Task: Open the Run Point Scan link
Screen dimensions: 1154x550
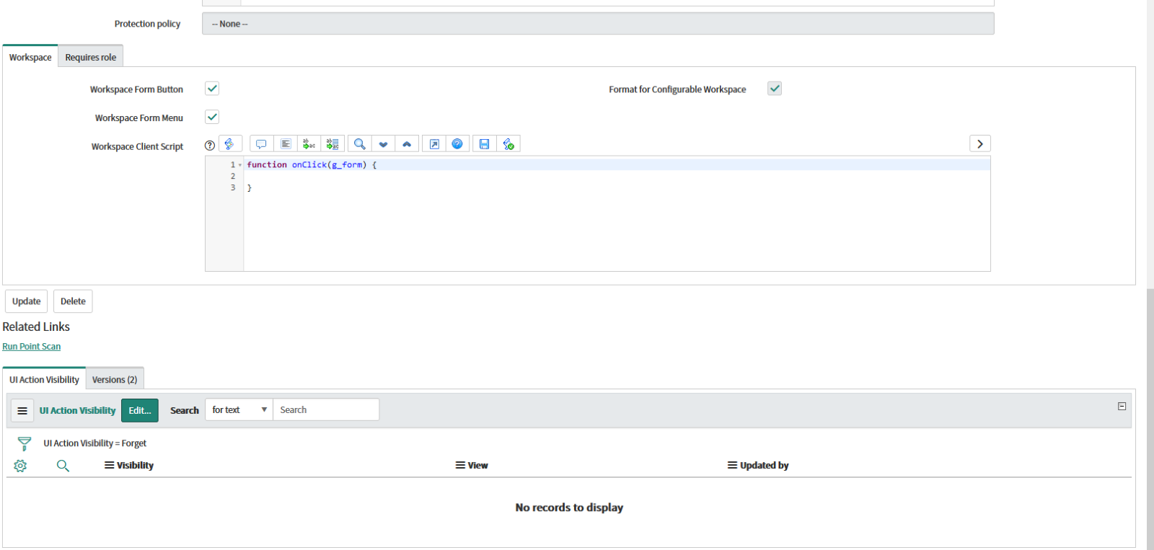Action: point(32,347)
